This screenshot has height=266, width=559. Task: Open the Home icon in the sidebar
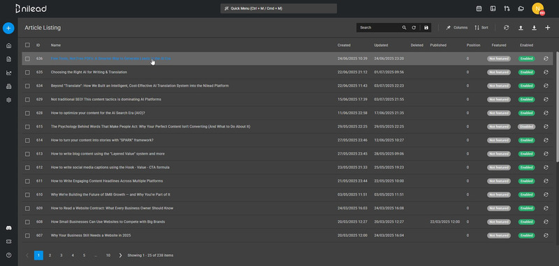pyautogui.click(x=9, y=45)
